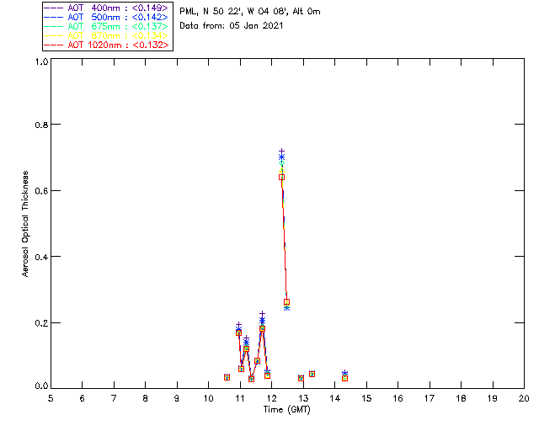Viewport: 539px width, 431px height.
Task: Click the Time (GMT) axis label
Action: (286, 409)
